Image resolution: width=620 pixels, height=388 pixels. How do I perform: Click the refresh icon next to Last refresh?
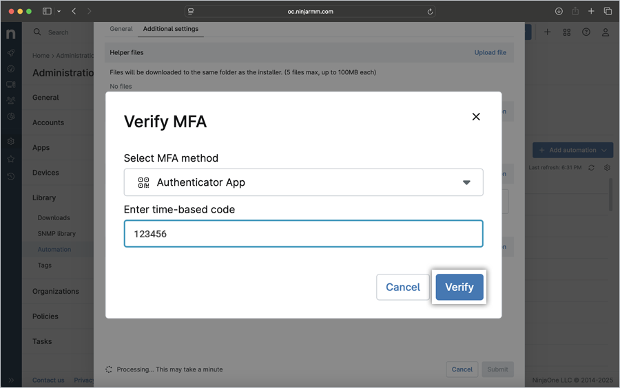(591, 168)
